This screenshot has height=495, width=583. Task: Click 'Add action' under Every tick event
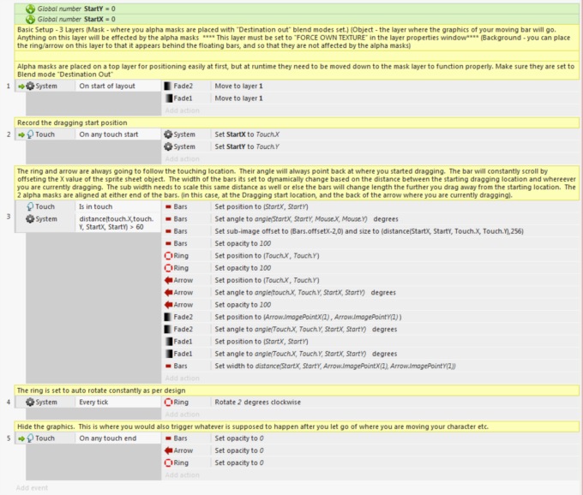tap(182, 414)
